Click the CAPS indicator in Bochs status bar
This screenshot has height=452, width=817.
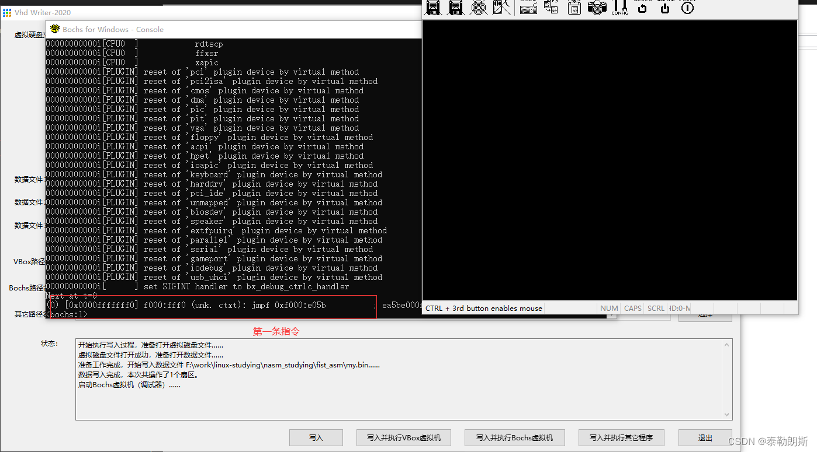pos(632,308)
